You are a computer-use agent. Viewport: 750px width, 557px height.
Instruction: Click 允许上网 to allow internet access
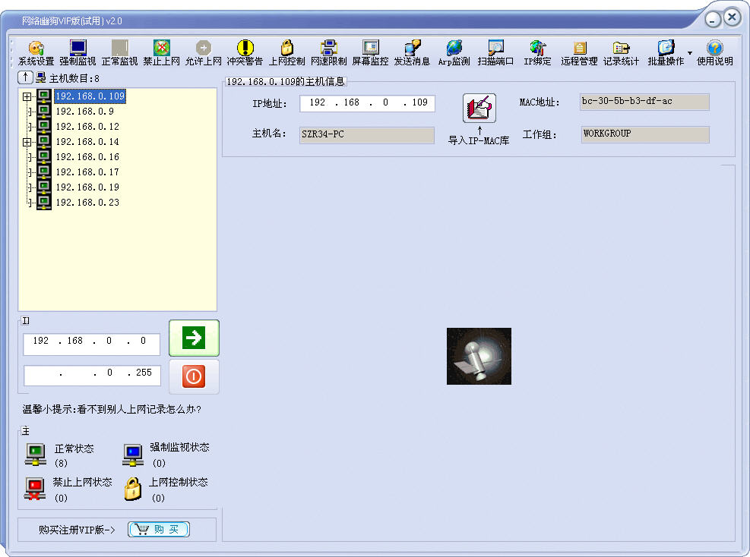204,52
